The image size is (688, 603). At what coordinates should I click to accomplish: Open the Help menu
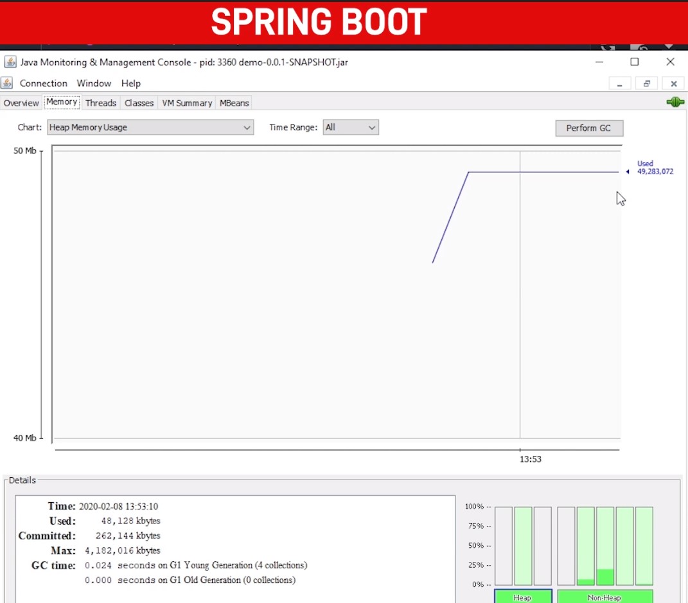(x=130, y=83)
